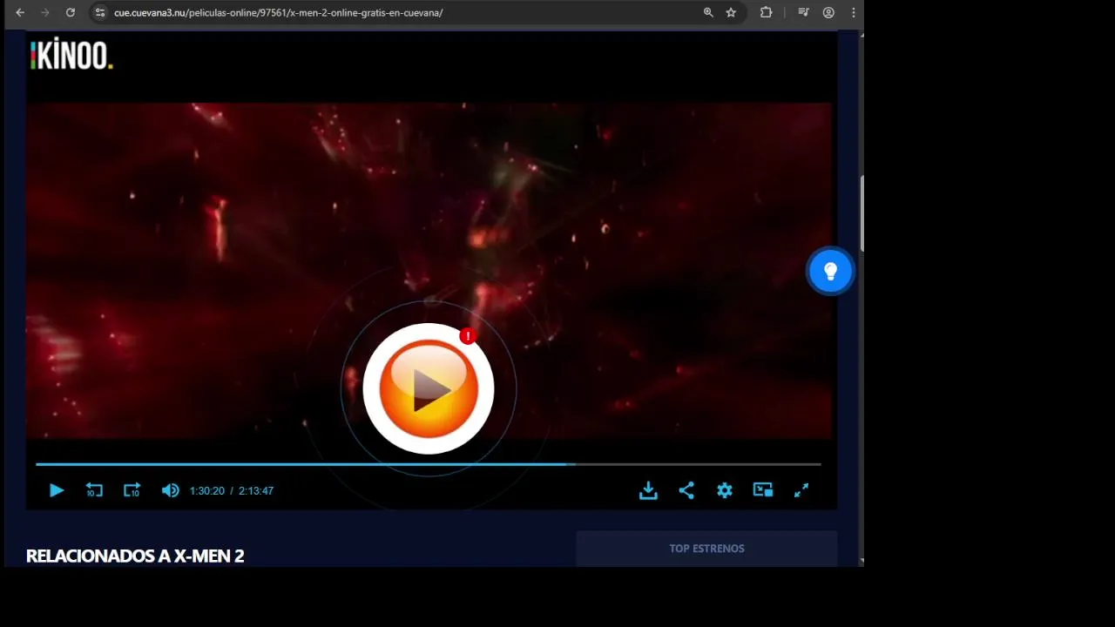Play the video from control bar
Screen dimensions: 1115x627
57,491
